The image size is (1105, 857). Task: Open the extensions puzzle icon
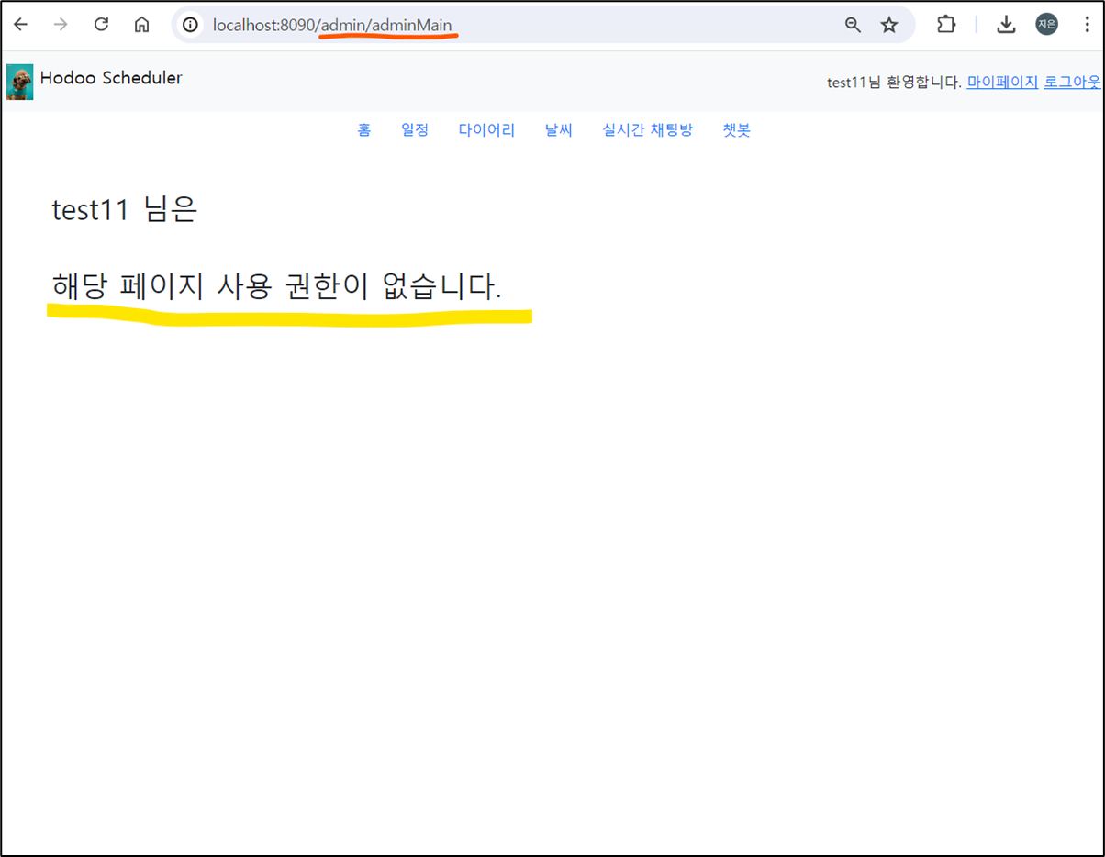point(946,25)
